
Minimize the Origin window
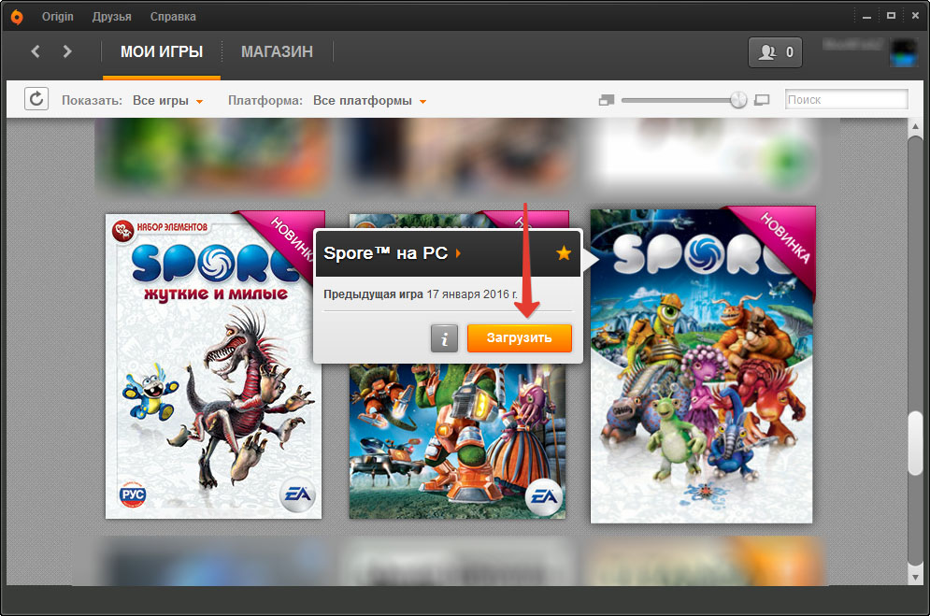tap(867, 17)
